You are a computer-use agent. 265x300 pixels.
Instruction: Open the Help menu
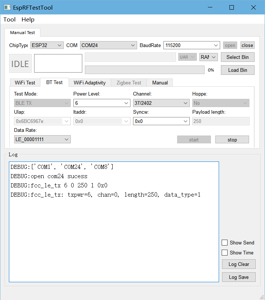(x=28, y=20)
